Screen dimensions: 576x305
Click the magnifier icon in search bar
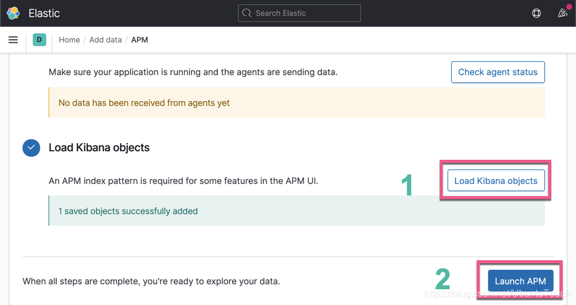pyautogui.click(x=247, y=13)
